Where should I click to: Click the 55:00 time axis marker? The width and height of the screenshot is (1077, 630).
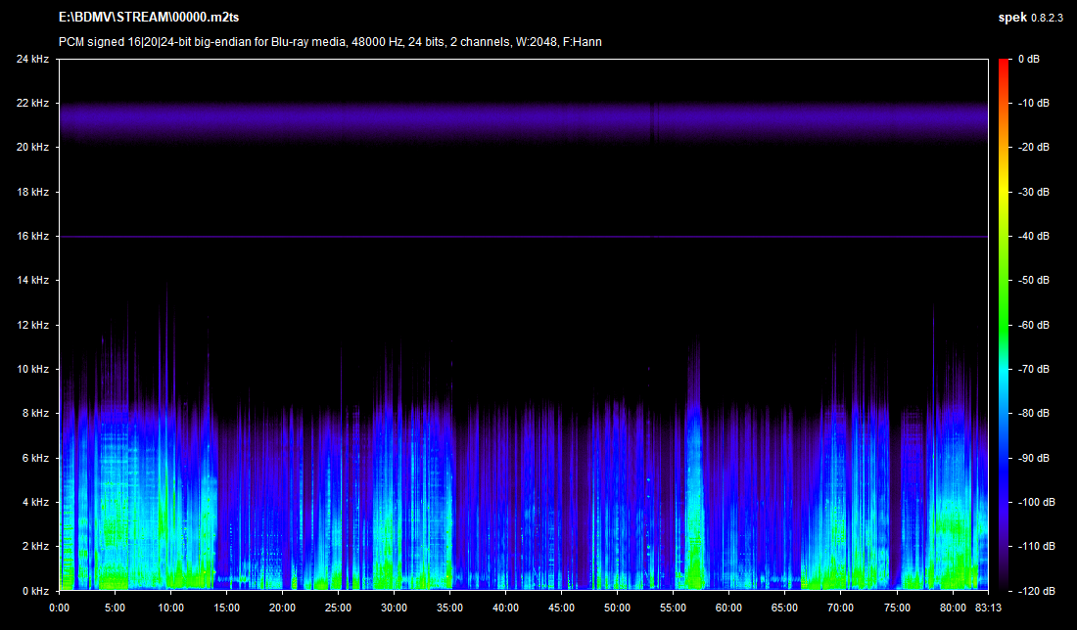point(673,607)
